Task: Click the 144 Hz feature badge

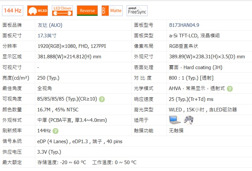Action: click(12, 10)
